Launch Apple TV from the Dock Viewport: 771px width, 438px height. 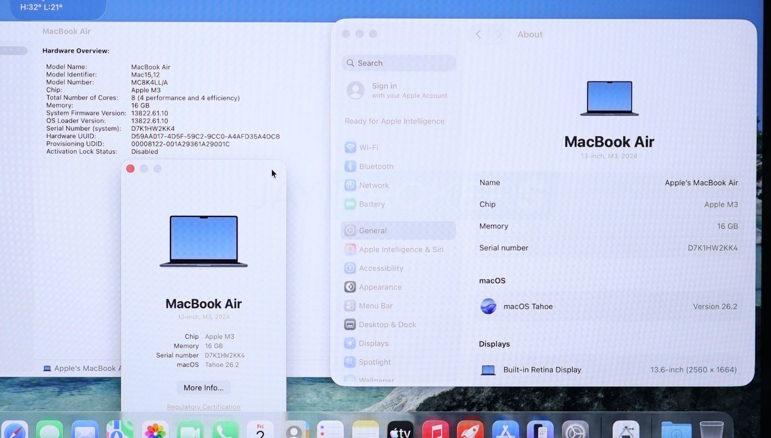[x=400, y=430]
